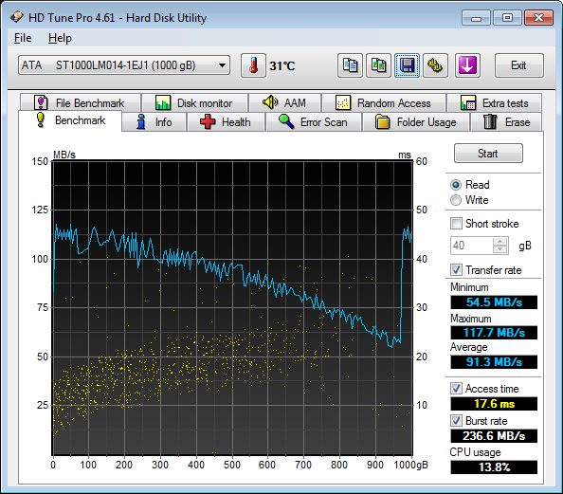The width and height of the screenshot is (563, 494).
Task: Switch to the Error Scan tab
Action: click(x=313, y=122)
